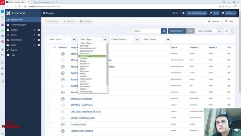This screenshot has width=241, height=136.
Task: Open the User Menu dropdown
Action: (229, 13)
